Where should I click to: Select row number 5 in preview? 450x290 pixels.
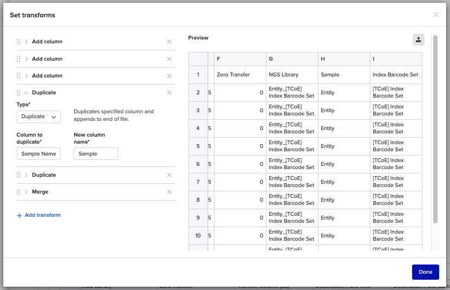tap(198, 146)
